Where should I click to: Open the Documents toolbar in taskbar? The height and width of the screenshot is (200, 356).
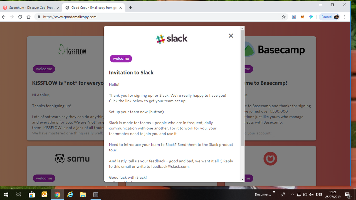pos(263,194)
